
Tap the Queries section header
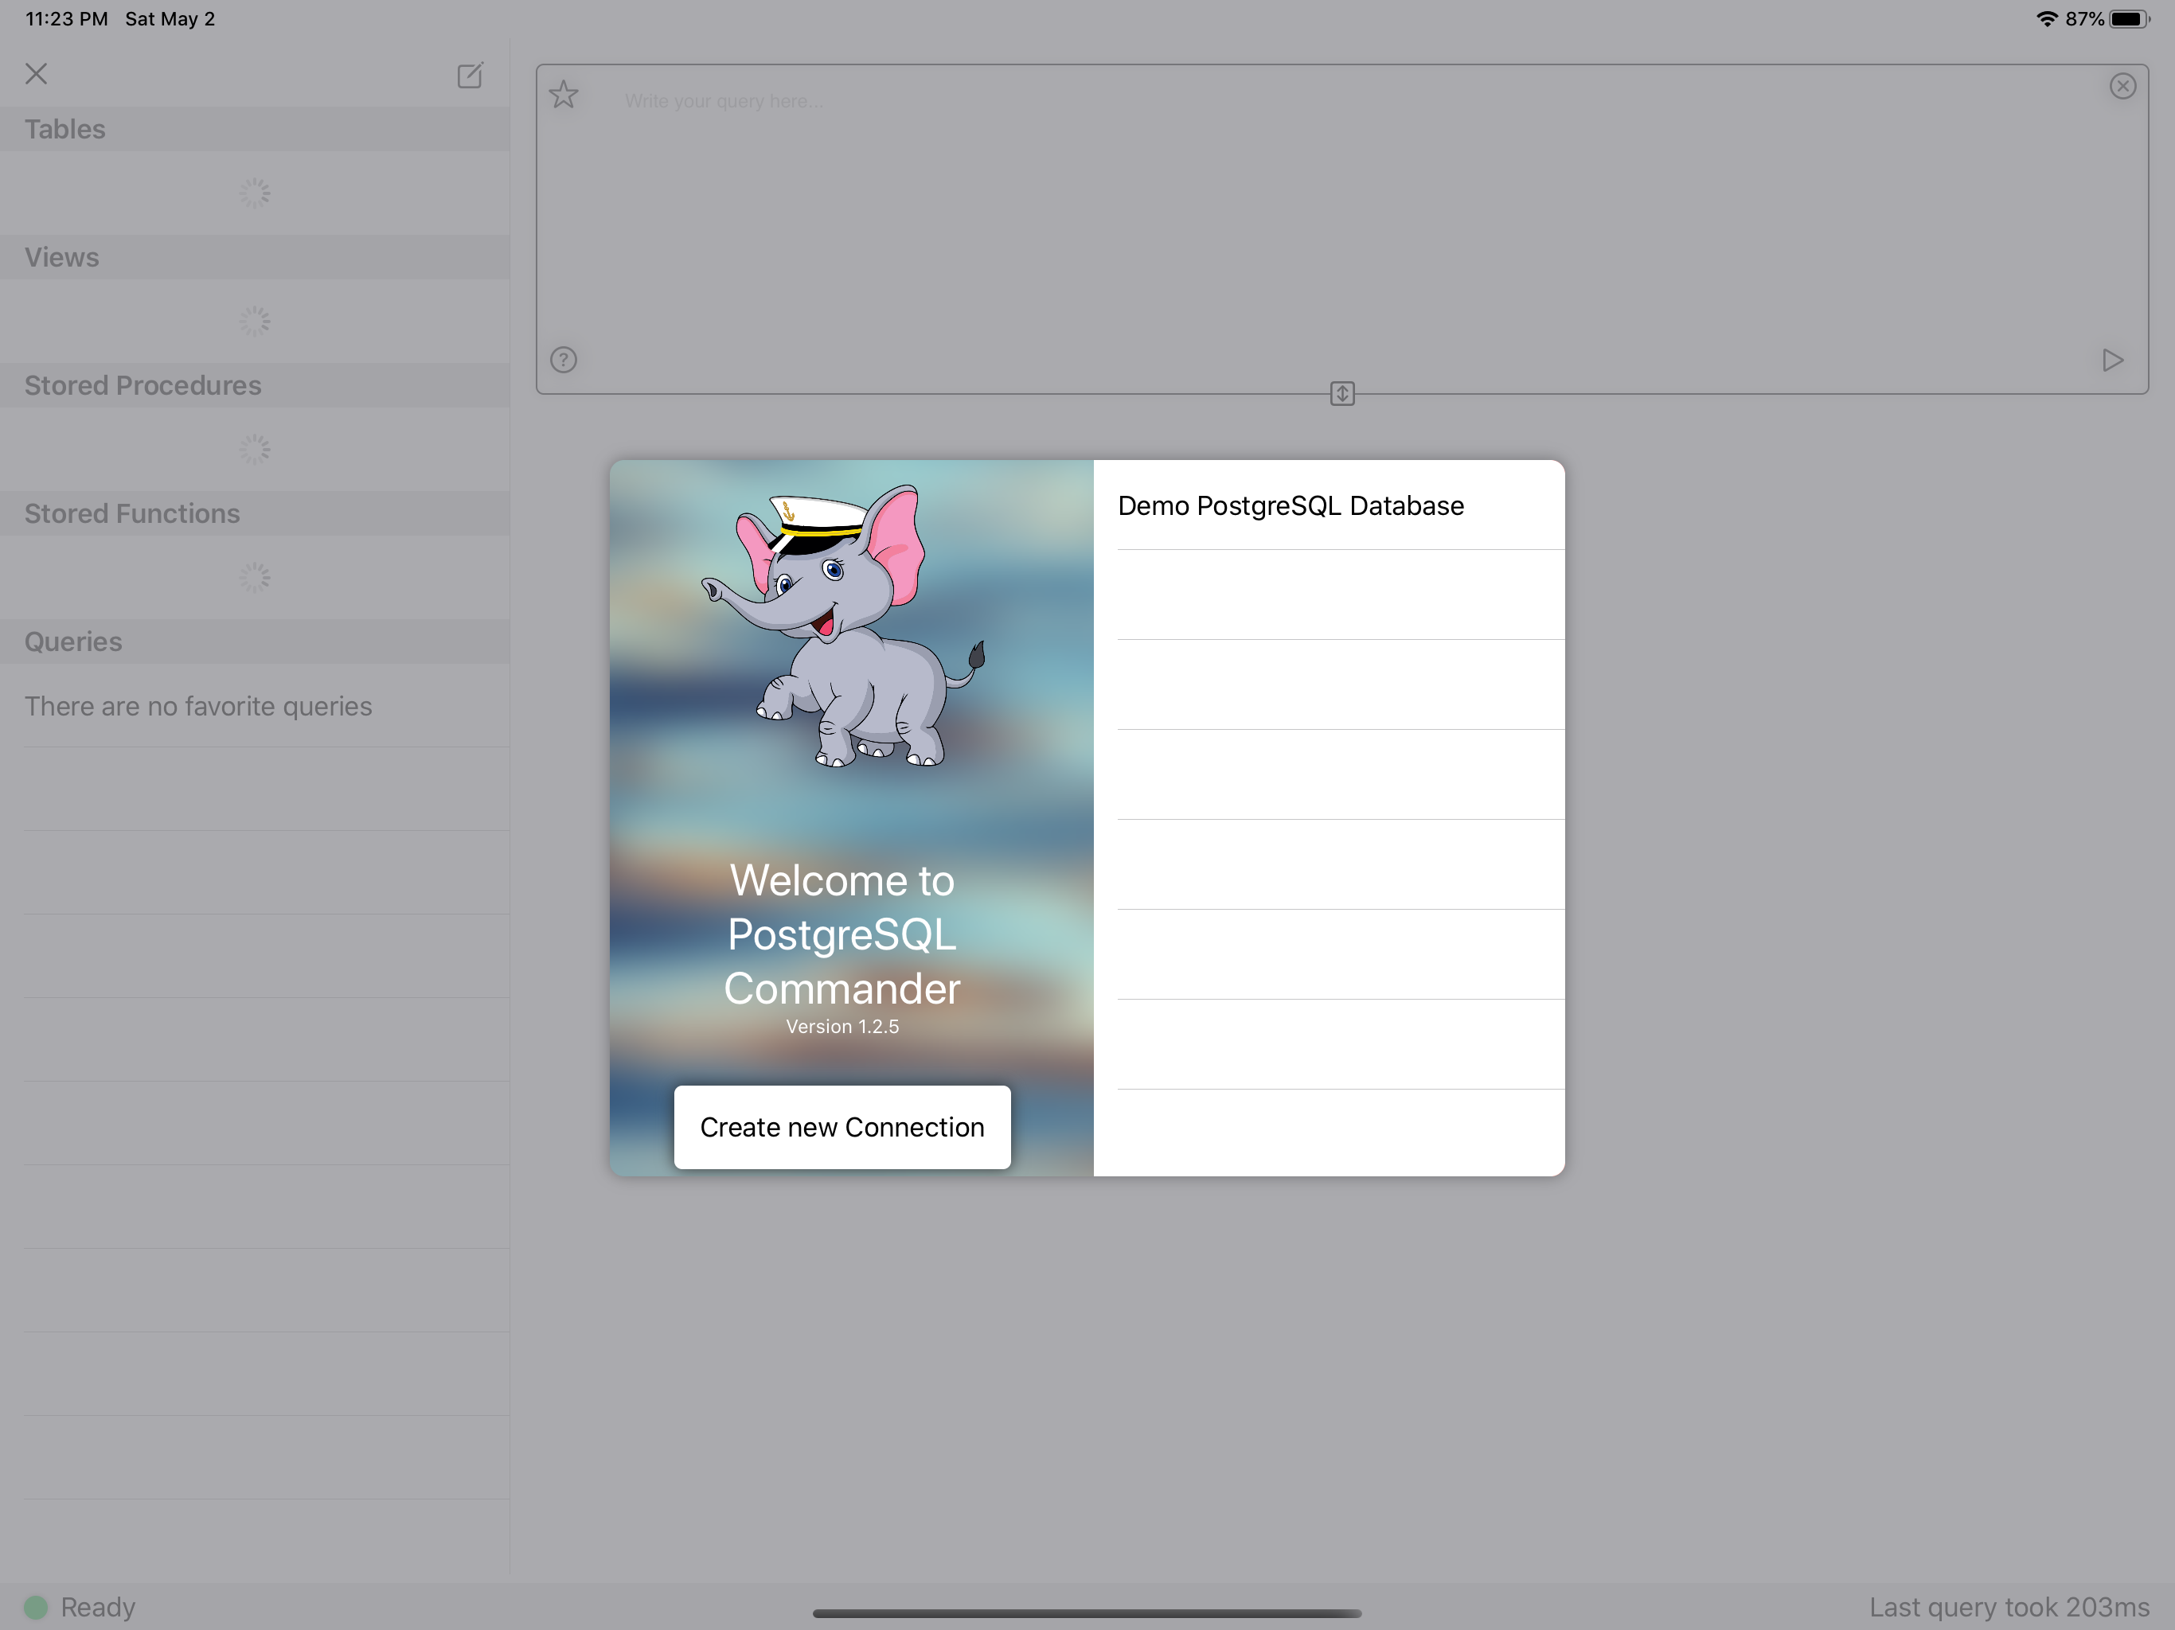(74, 642)
